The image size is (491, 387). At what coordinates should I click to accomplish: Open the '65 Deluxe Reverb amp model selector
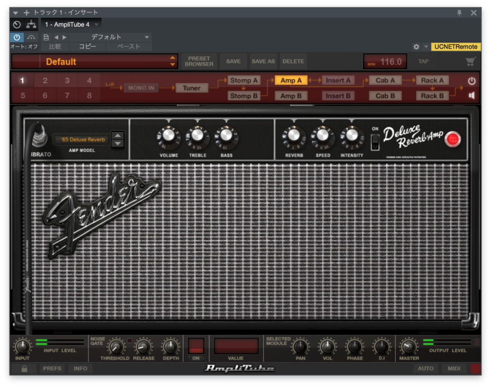click(x=81, y=140)
